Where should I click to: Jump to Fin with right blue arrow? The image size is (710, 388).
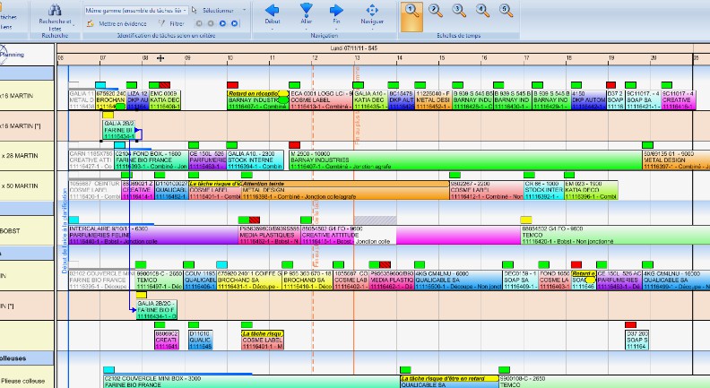[336, 10]
